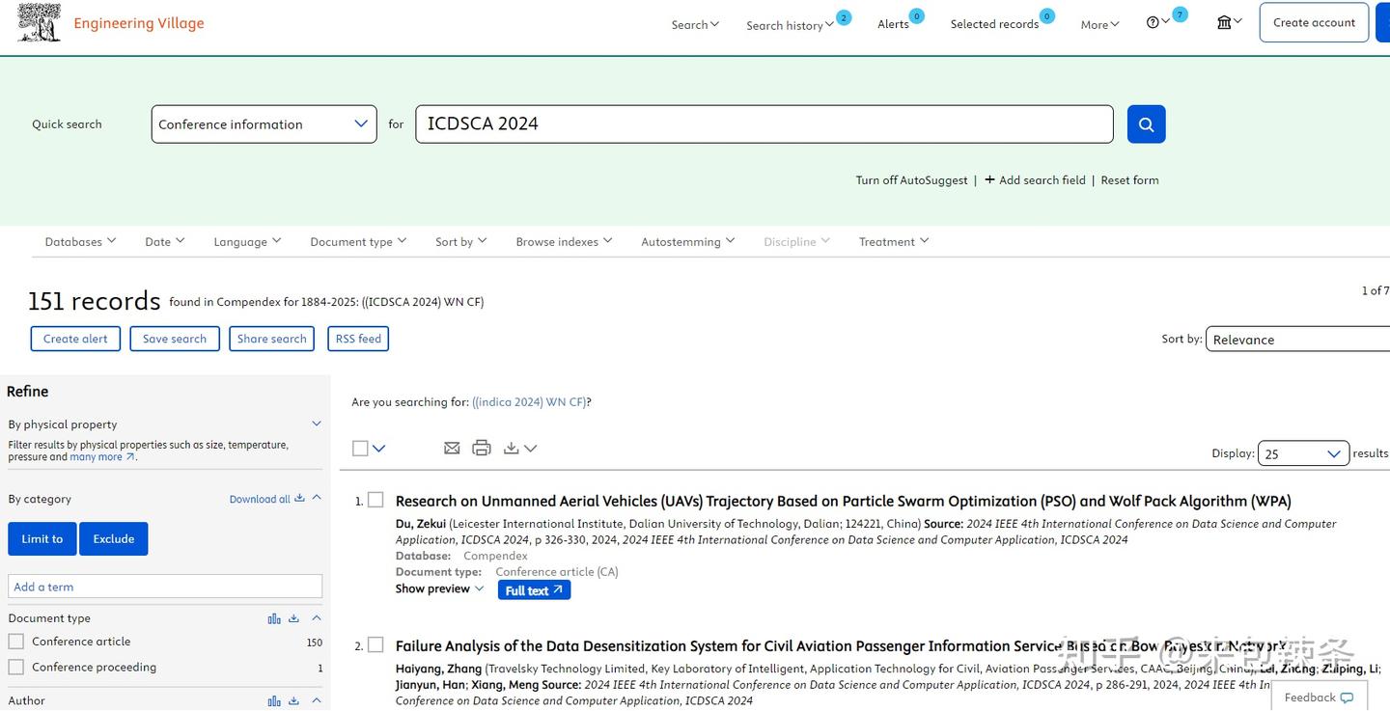
Task: Toggle the select-all records checkbox
Action: pyautogui.click(x=358, y=448)
